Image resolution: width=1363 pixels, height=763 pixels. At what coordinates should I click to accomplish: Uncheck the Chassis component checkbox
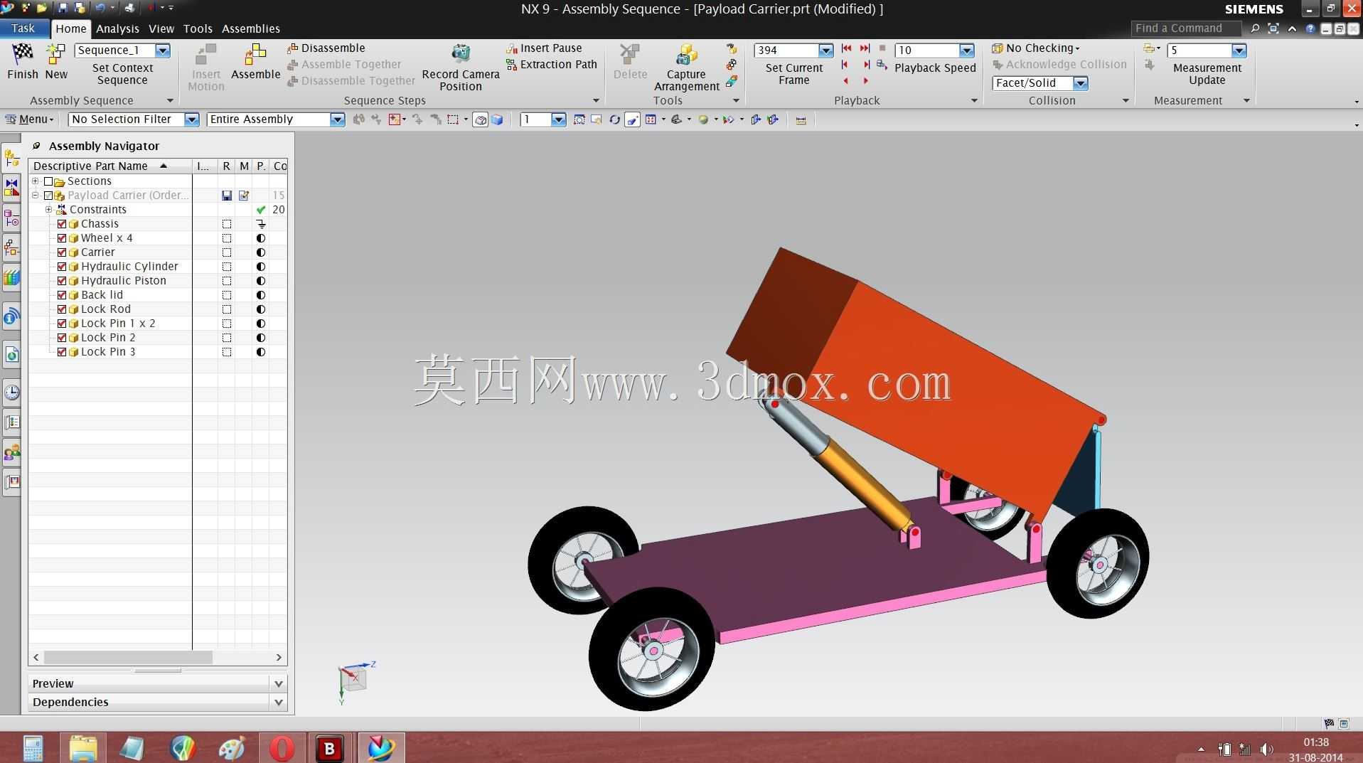62,224
